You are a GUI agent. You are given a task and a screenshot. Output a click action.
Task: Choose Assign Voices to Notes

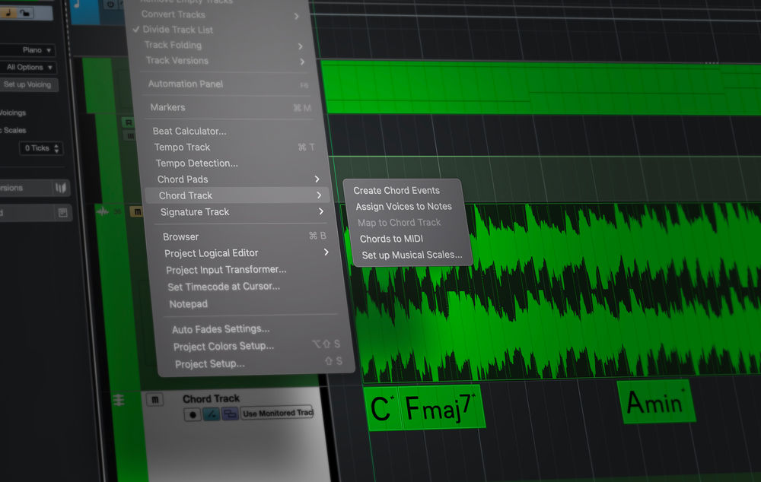[404, 207]
